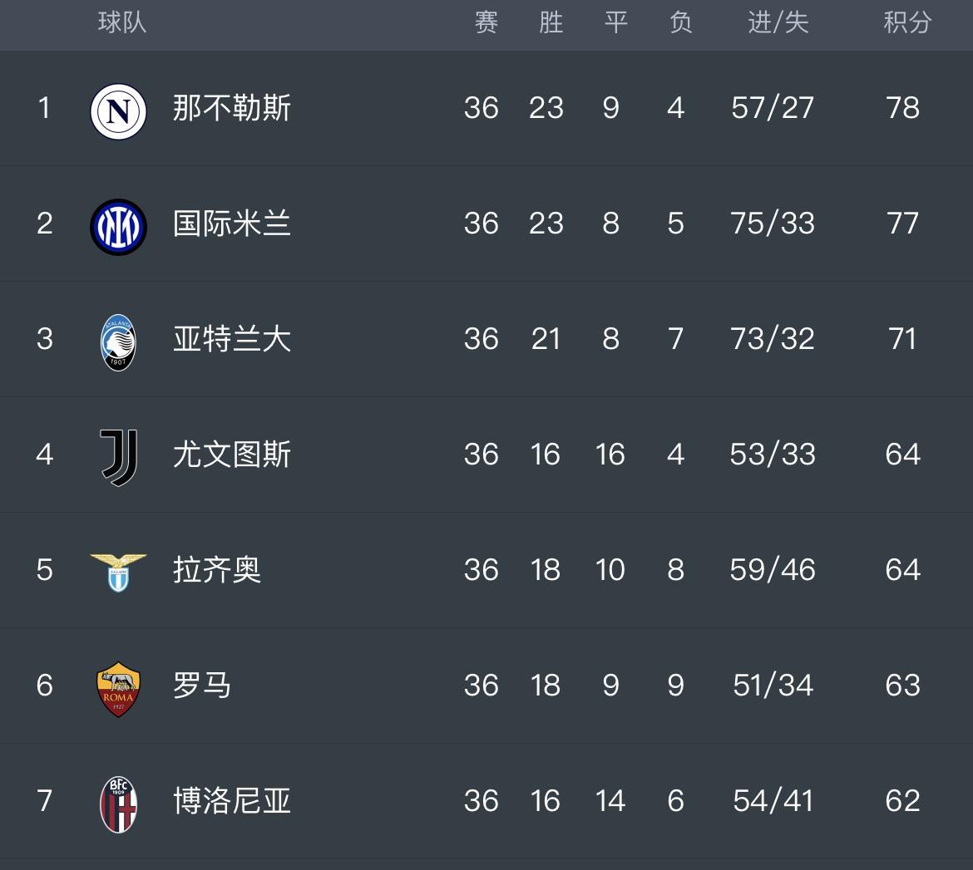Click the 进/失 column header
Image resolution: width=973 pixels, height=870 pixels.
(x=778, y=23)
